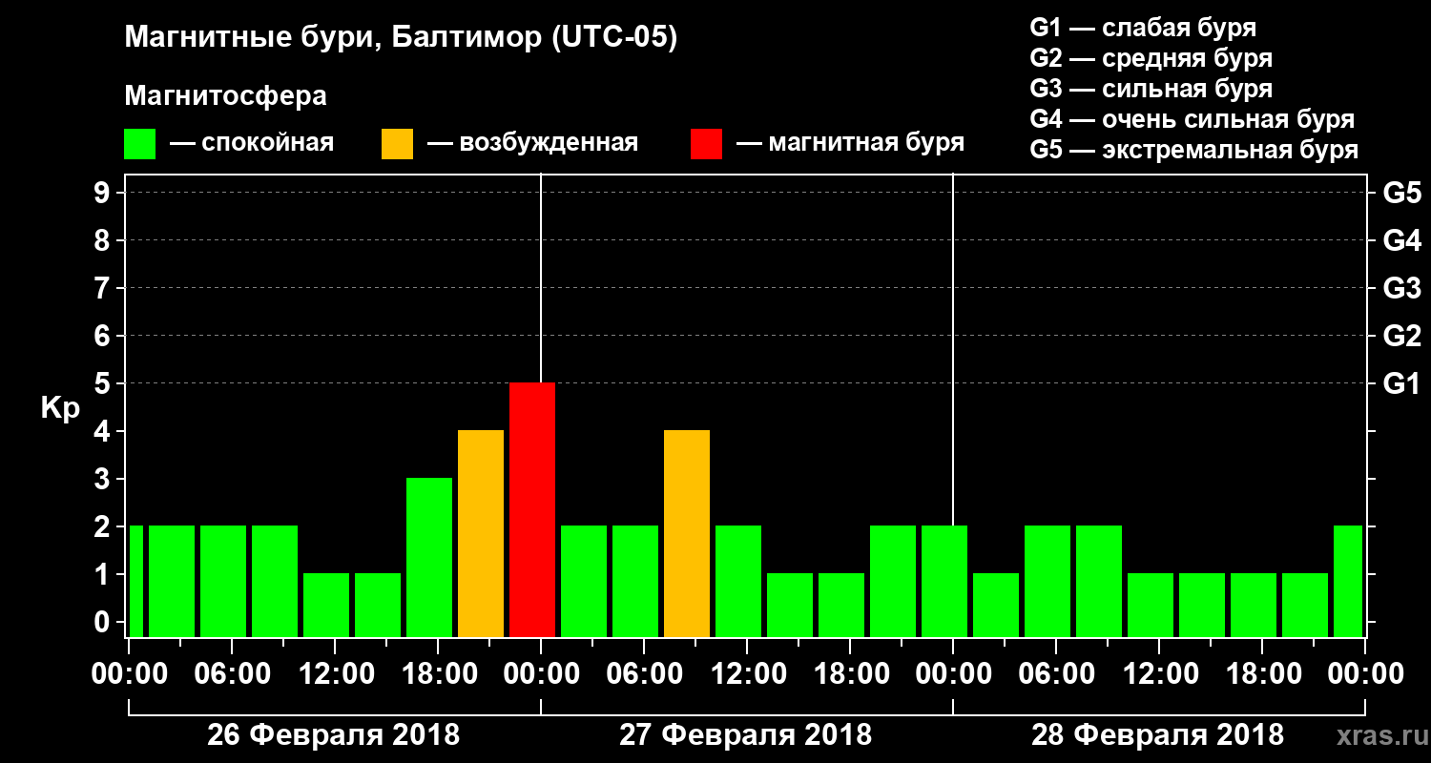Click the '06:00' time label under 26 February
The height and width of the screenshot is (763, 1431).
[232, 673]
